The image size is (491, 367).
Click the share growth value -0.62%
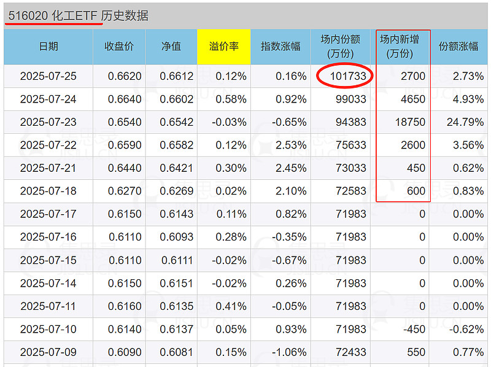[466, 330]
